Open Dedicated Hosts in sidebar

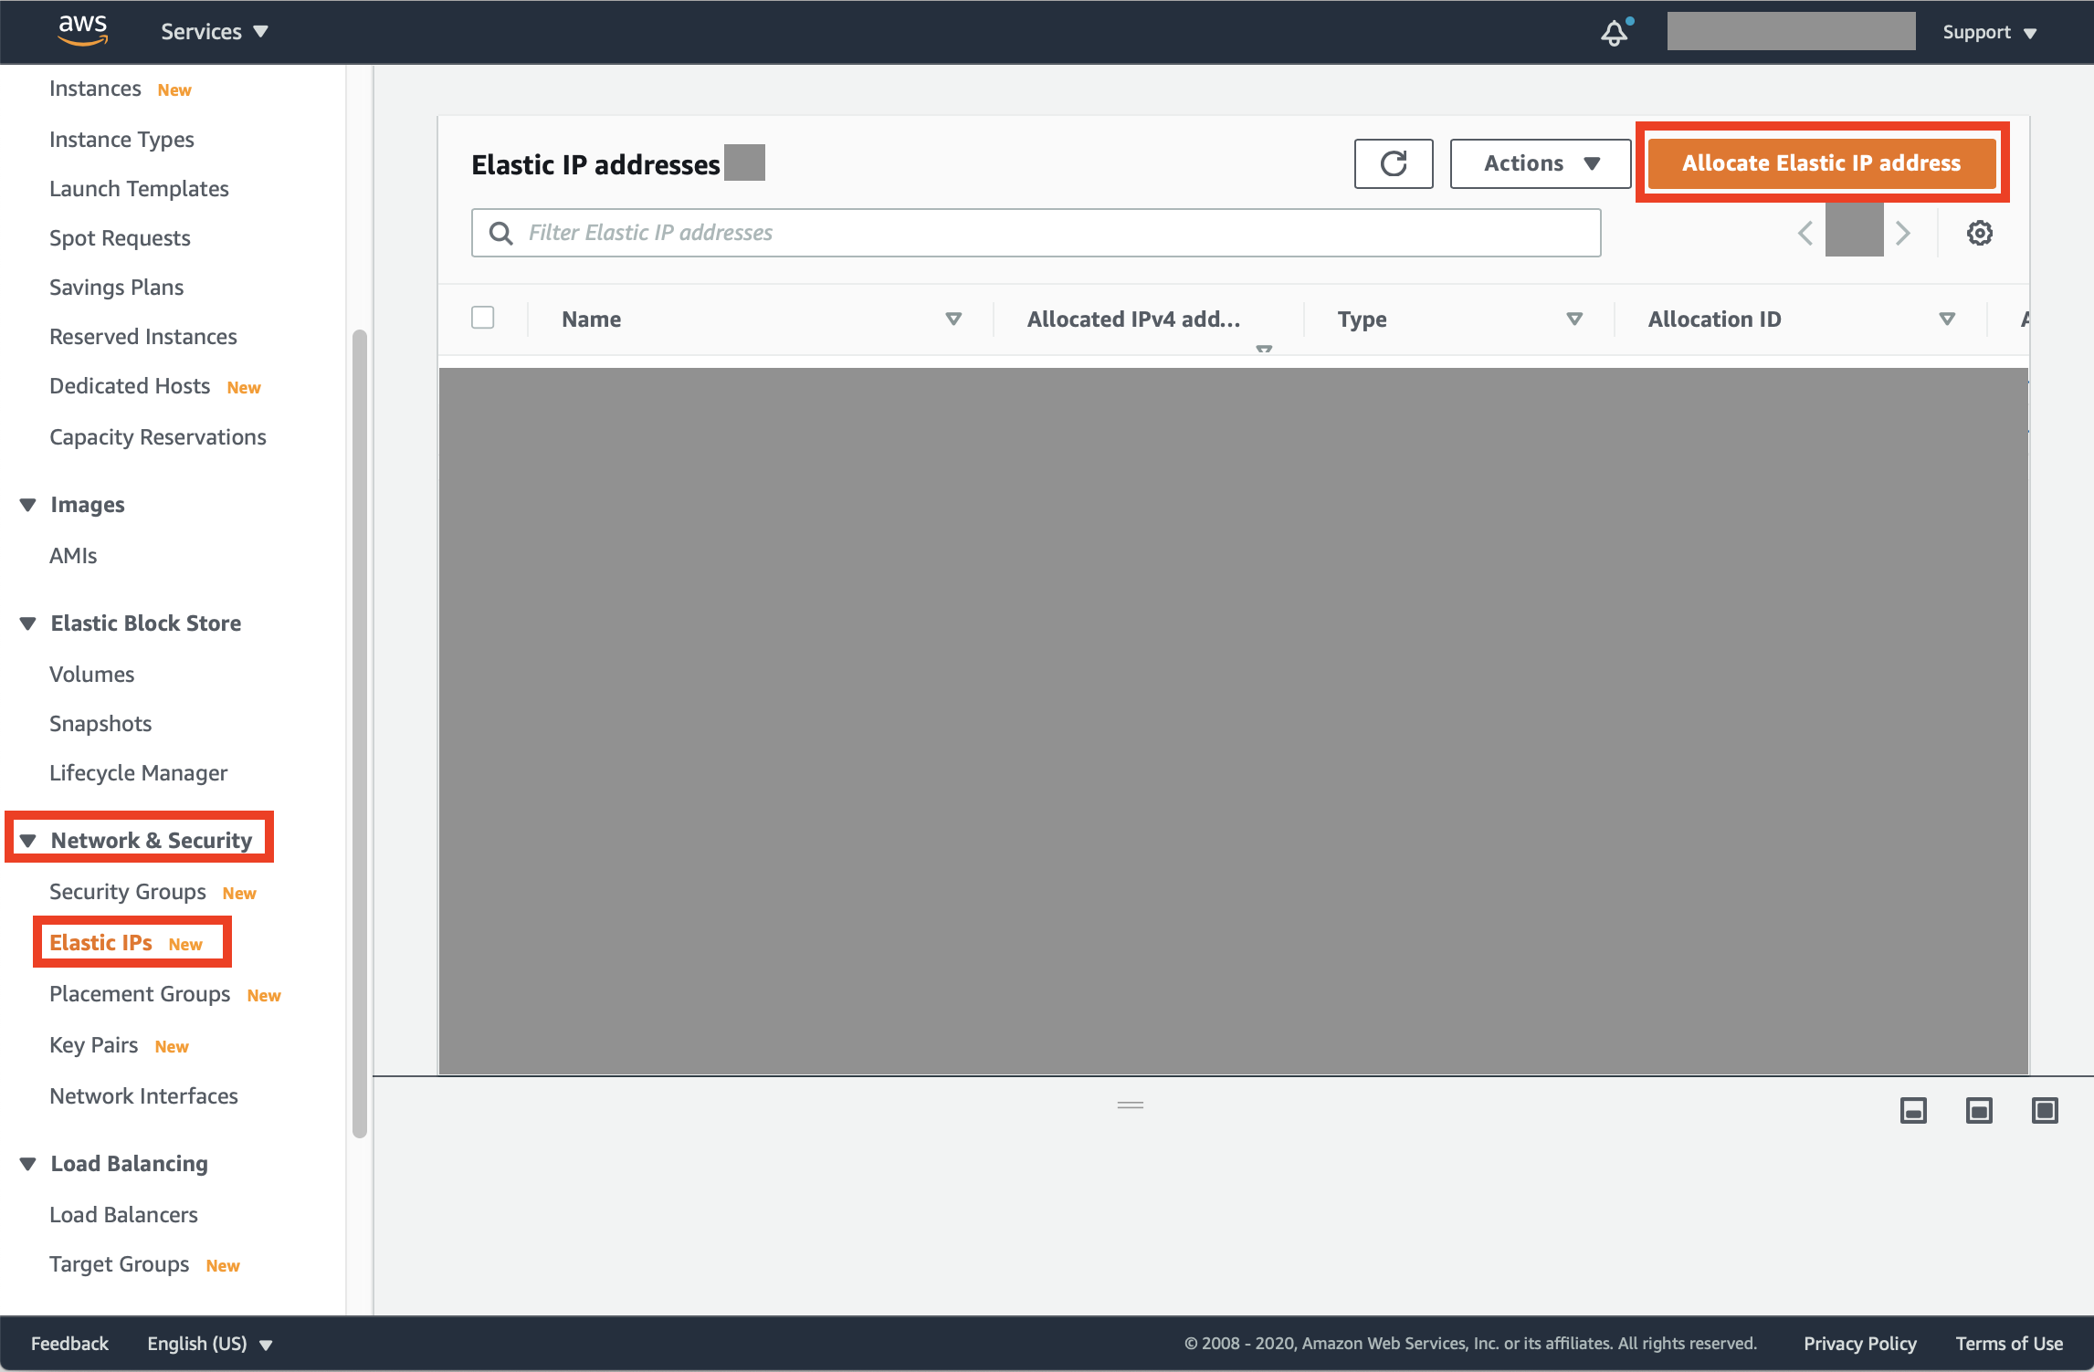click(x=130, y=386)
